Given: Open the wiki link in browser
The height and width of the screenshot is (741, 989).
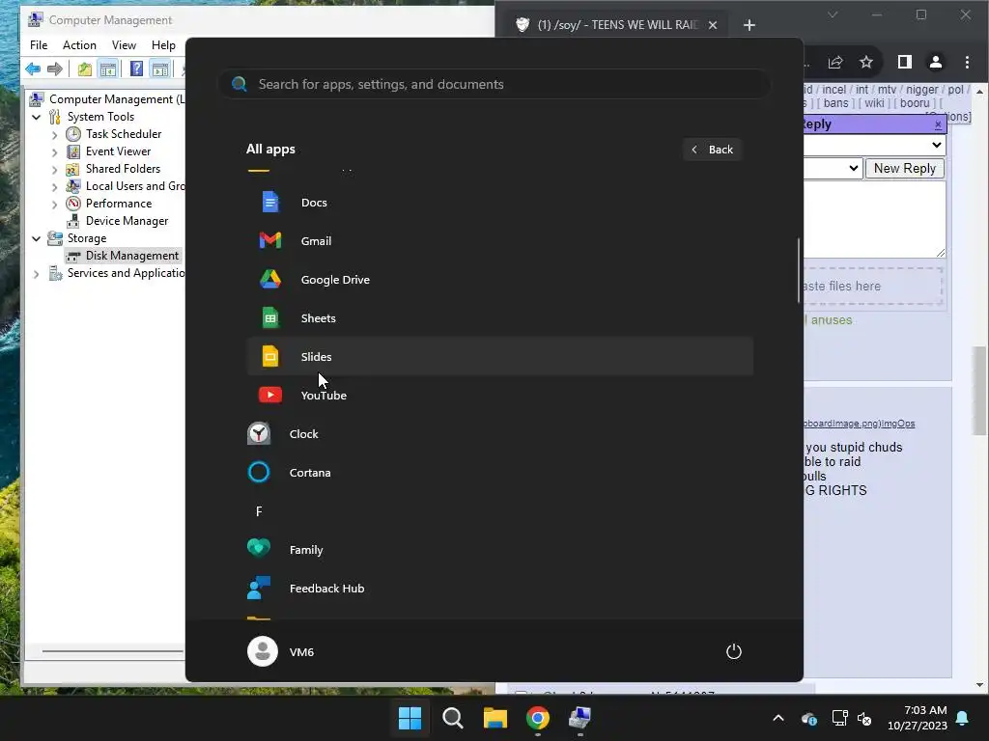Looking at the screenshot, I should coord(874,102).
